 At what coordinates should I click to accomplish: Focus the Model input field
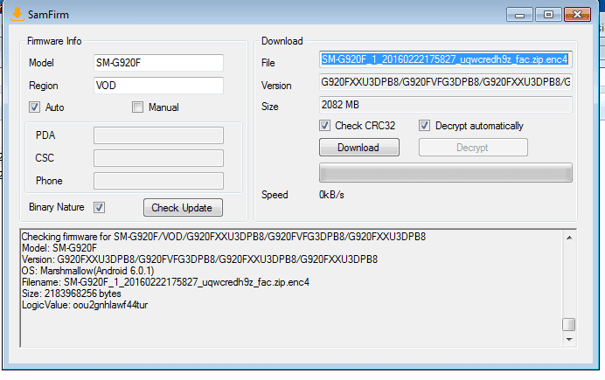click(x=158, y=63)
